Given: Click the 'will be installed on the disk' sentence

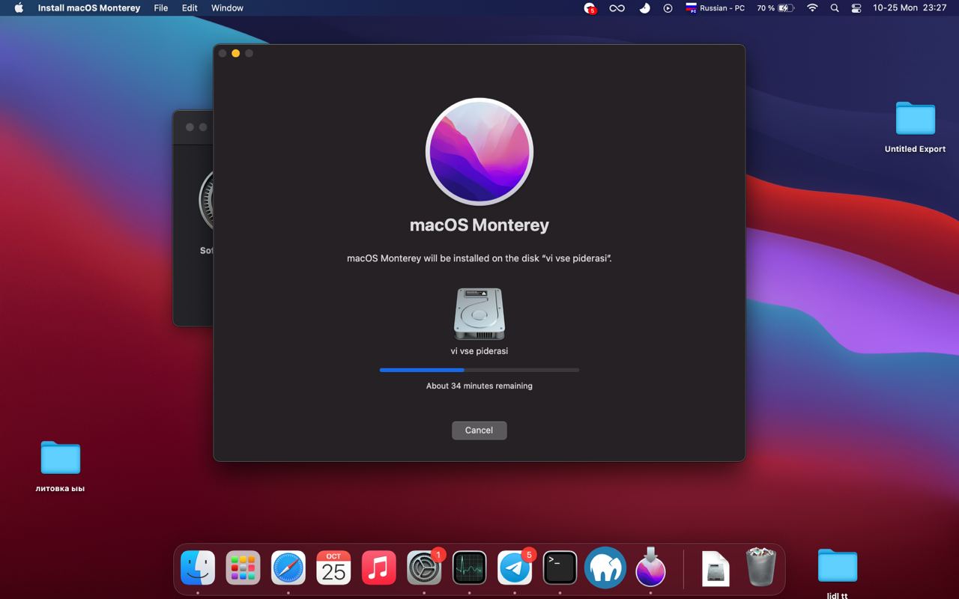Looking at the screenshot, I should click(x=479, y=258).
